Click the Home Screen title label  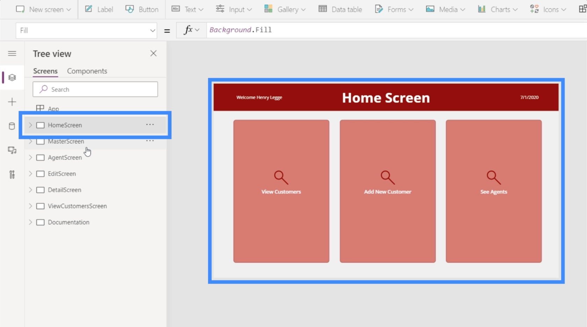coord(386,98)
